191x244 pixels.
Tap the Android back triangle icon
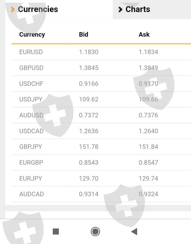(134, 232)
